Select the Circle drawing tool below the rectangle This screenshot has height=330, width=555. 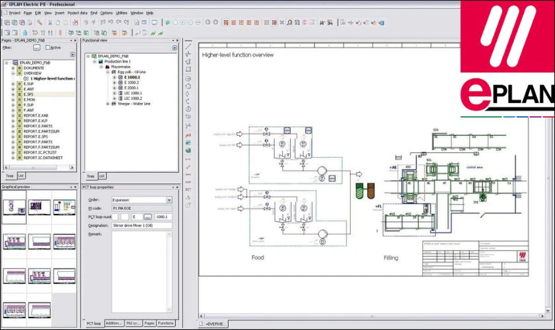point(188,79)
